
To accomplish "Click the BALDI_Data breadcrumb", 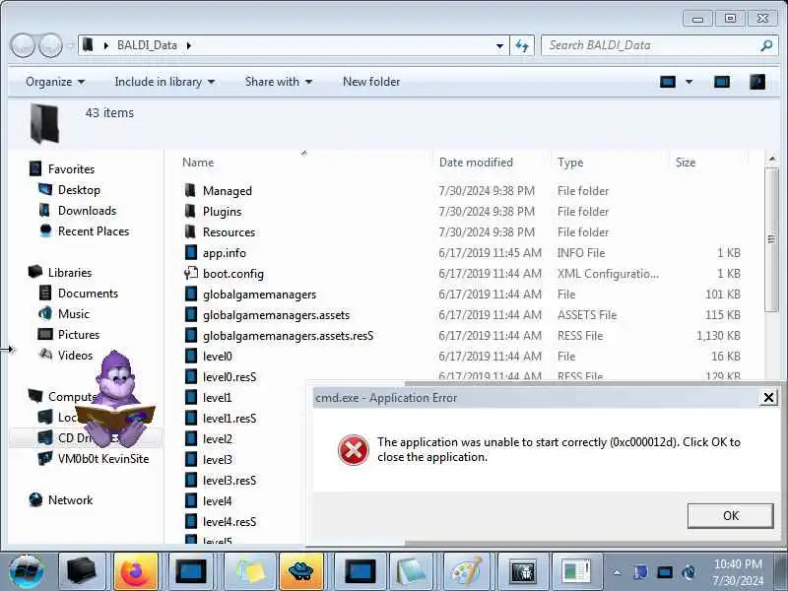I will point(147,45).
